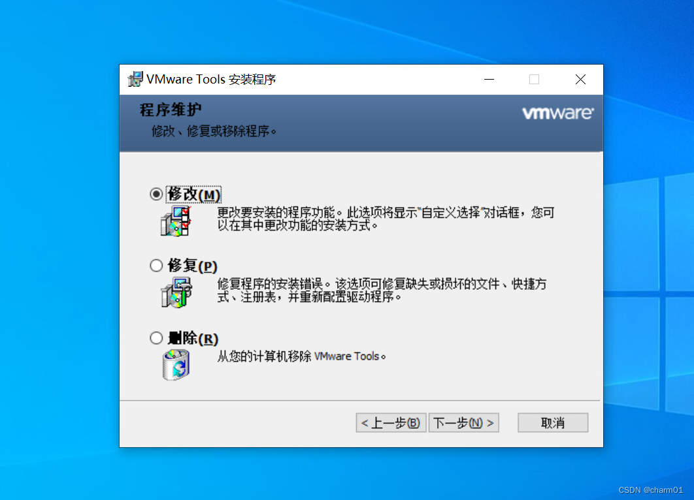The width and height of the screenshot is (694, 500).
Task: Click the 删除(R) option label
Action: point(193,338)
